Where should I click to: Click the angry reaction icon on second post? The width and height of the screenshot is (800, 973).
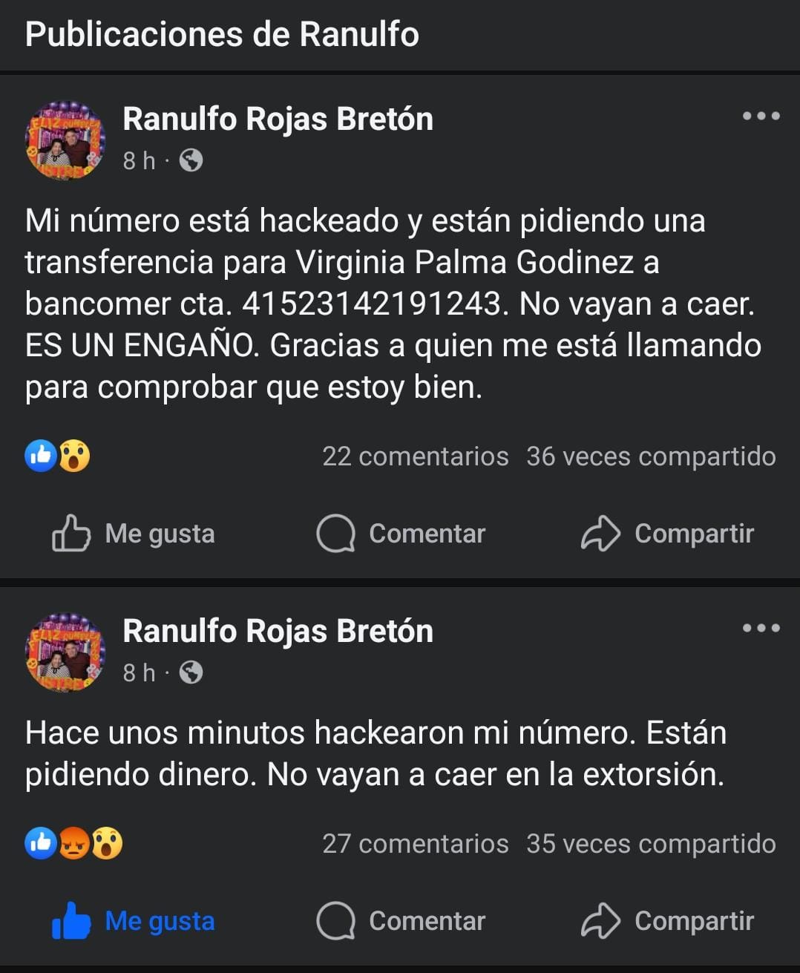click(74, 843)
